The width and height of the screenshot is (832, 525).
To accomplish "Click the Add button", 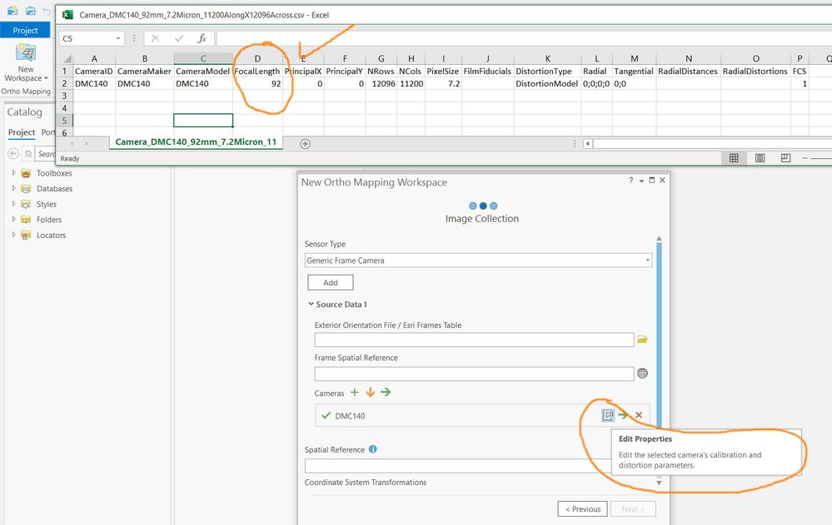I will (x=331, y=283).
